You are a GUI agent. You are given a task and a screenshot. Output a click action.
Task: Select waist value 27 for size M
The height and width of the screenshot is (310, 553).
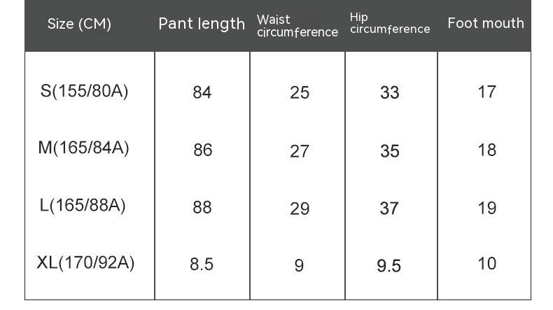[300, 151]
